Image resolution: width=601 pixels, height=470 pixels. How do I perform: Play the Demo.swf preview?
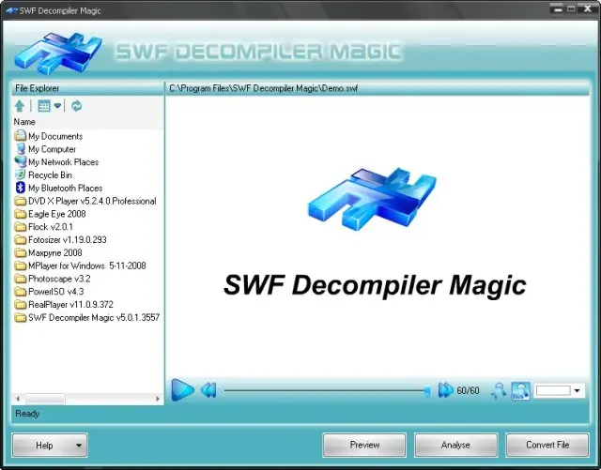[x=182, y=390]
